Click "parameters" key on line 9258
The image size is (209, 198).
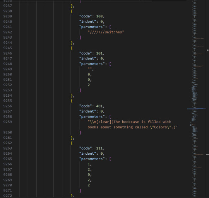click(x=92, y=116)
